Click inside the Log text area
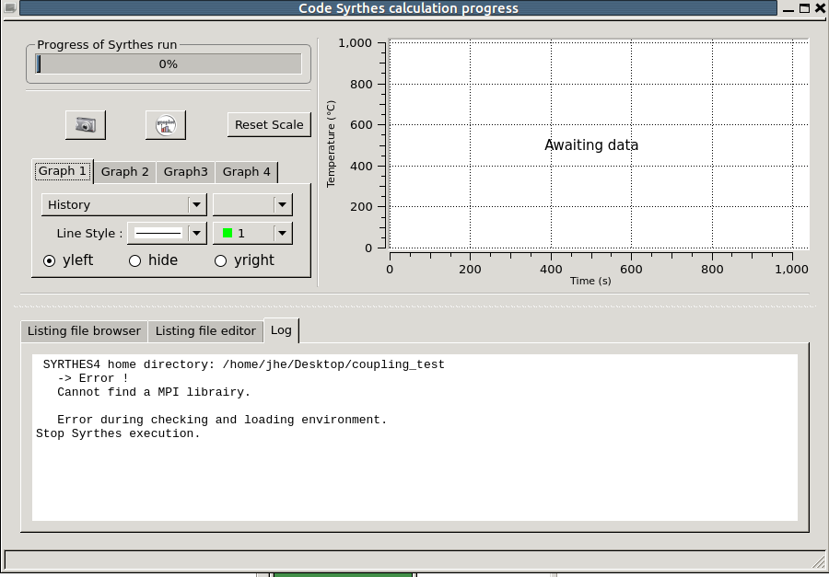 (414, 437)
